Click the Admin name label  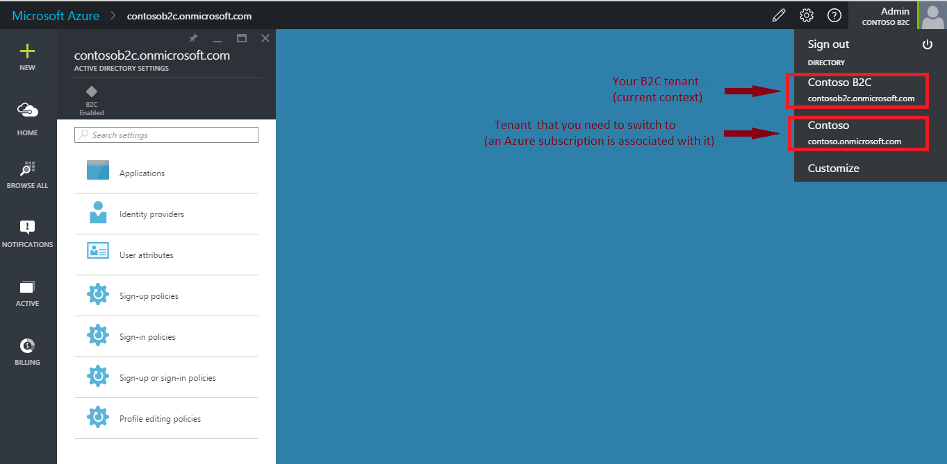(895, 11)
